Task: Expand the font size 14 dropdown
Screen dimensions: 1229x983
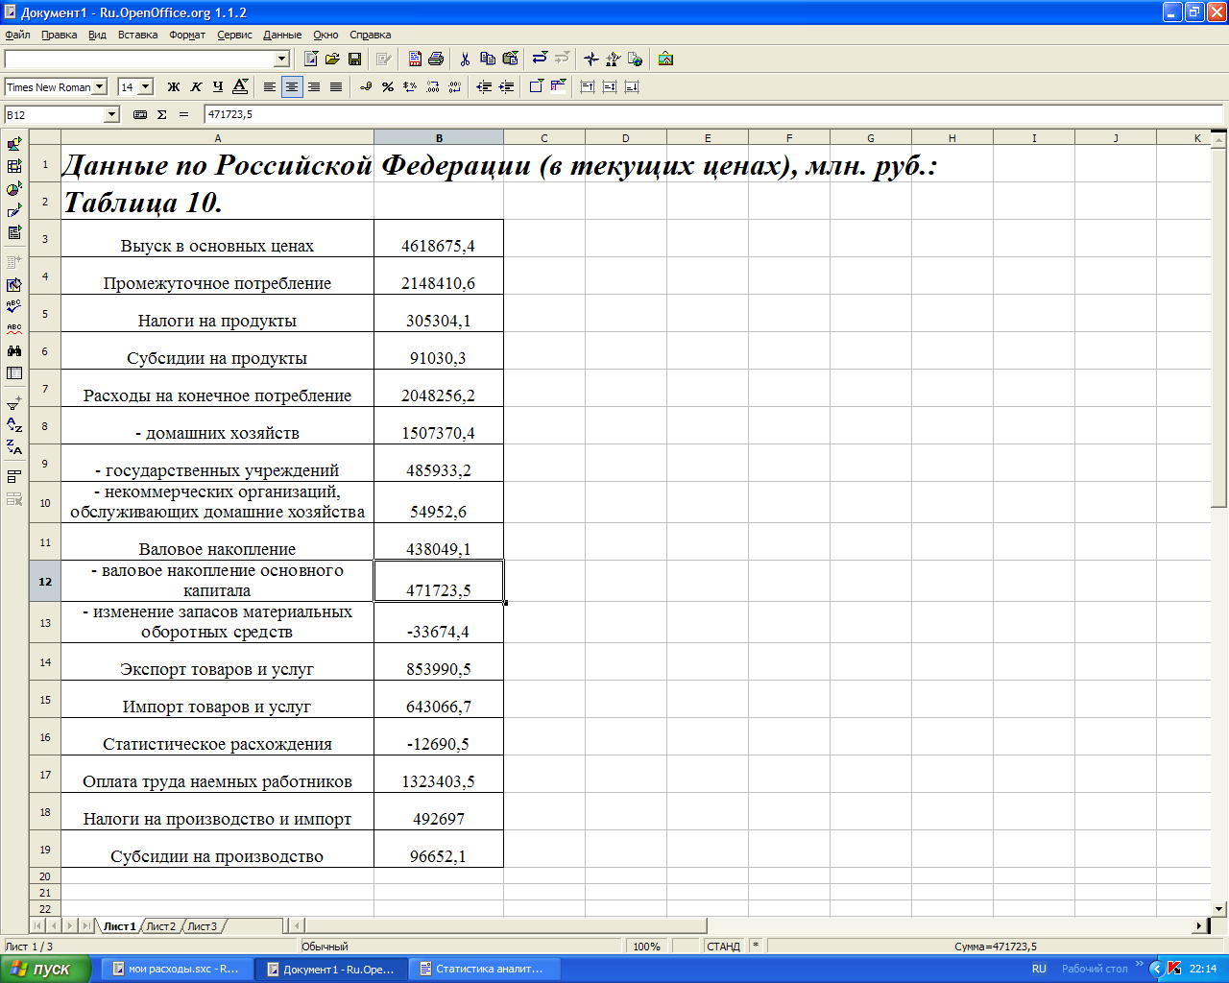Action: pos(146,87)
